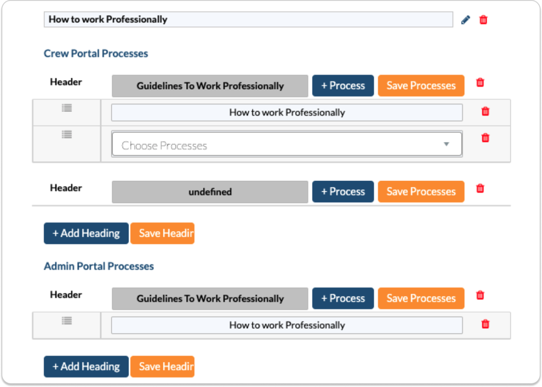Click the Admin Portal Processes heading
Image resolution: width=542 pixels, height=387 pixels.
tap(98, 266)
